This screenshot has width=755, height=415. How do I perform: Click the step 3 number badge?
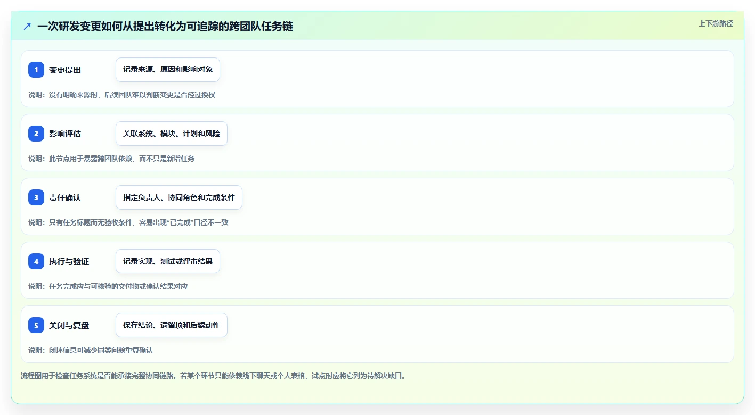tap(36, 197)
